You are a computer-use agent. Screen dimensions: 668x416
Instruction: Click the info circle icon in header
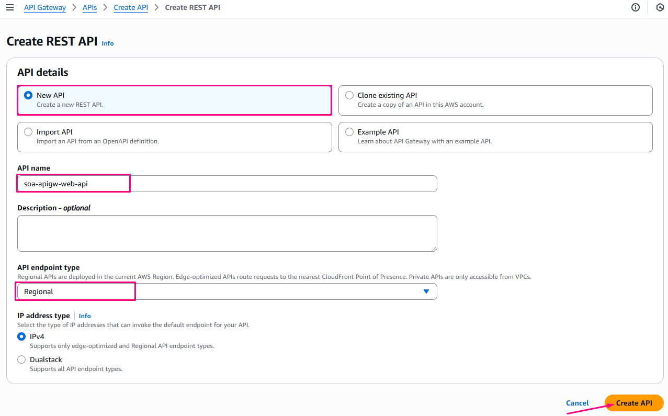point(636,8)
